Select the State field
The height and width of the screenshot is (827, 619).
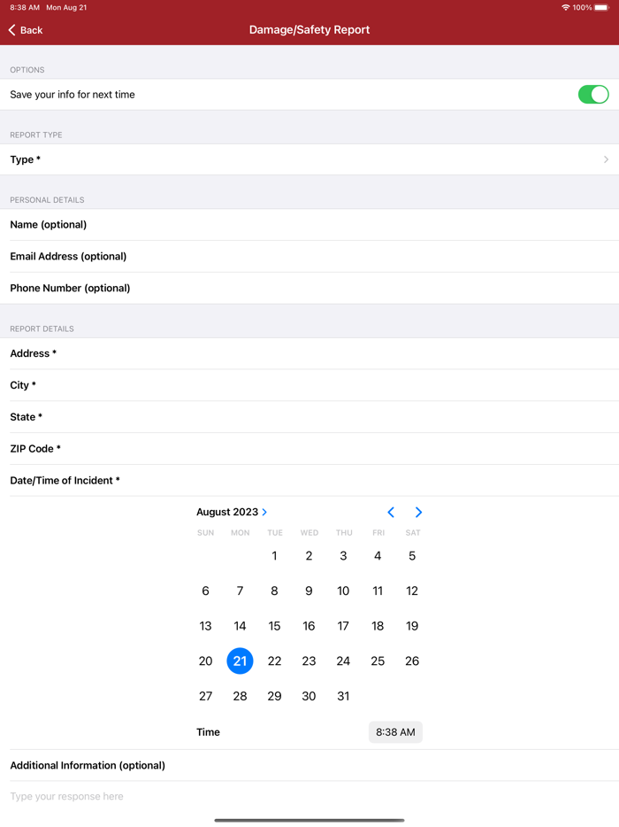click(x=309, y=417)
